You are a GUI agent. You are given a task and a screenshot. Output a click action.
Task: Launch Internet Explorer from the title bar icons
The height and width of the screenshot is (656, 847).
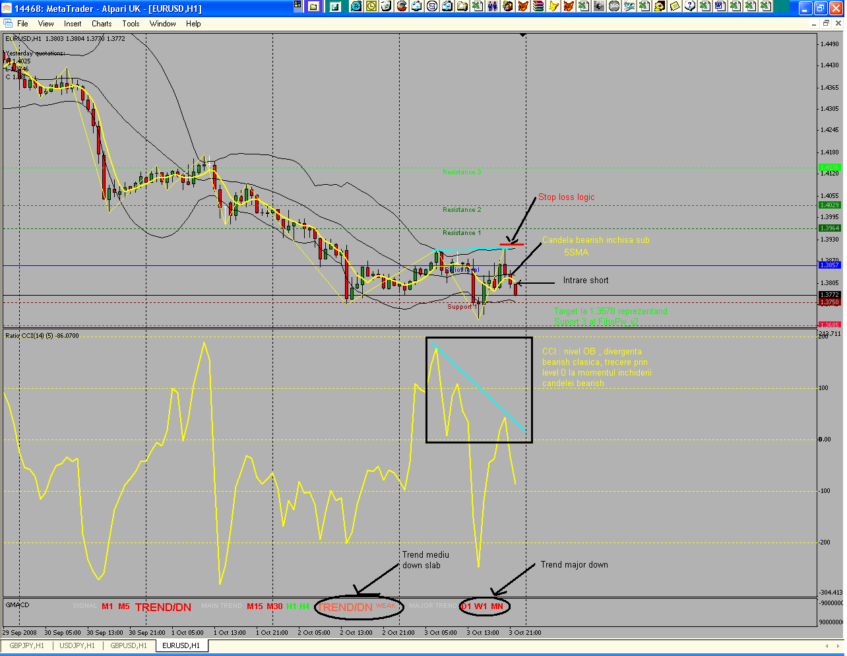[x=356, y=7]
